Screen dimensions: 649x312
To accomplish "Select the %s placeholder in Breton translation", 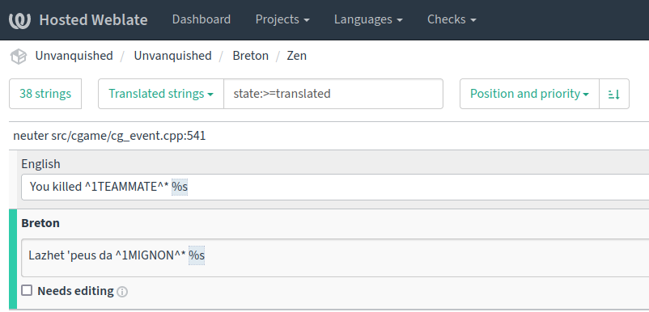I will click(x=197, y=255).
